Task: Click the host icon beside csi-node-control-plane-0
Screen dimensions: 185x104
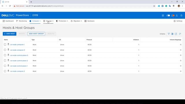Action: (x=8, y=55)
